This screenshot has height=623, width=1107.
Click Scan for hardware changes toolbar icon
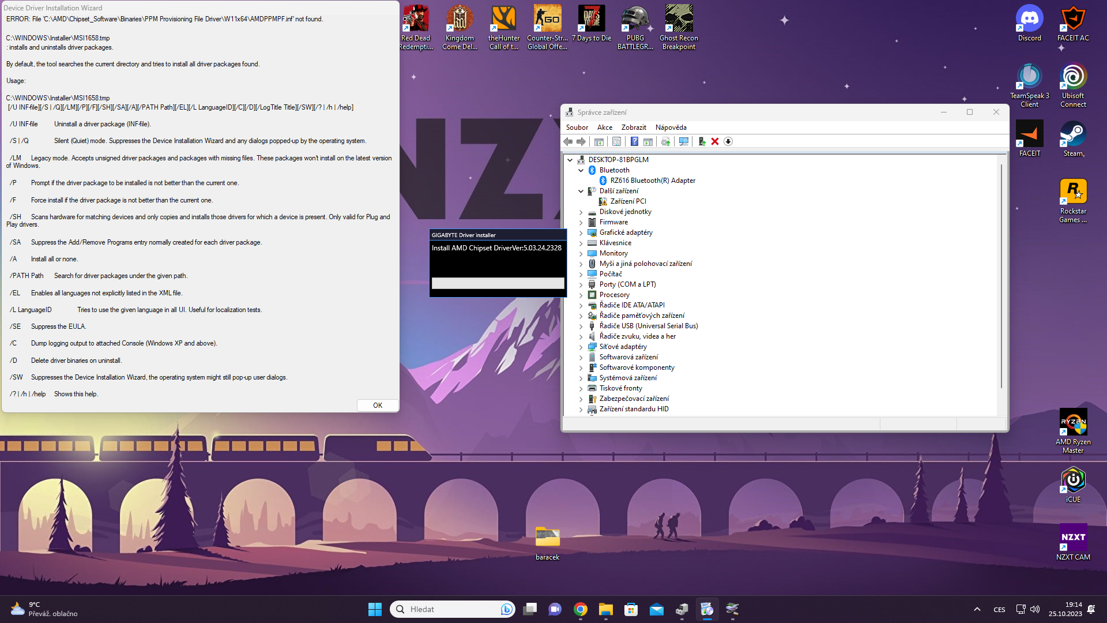click(684, 142)
